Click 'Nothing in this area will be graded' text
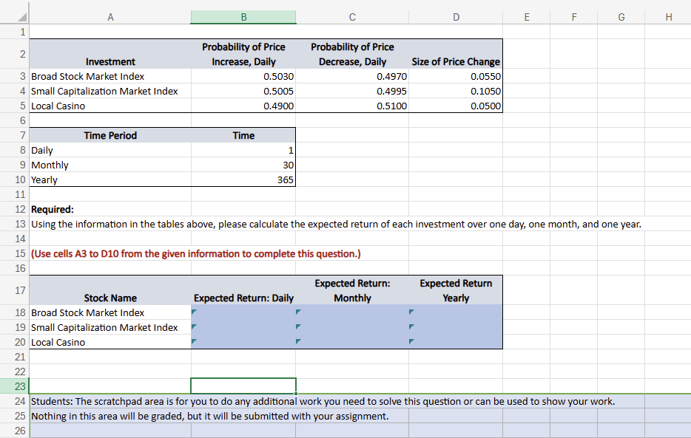 210,416
